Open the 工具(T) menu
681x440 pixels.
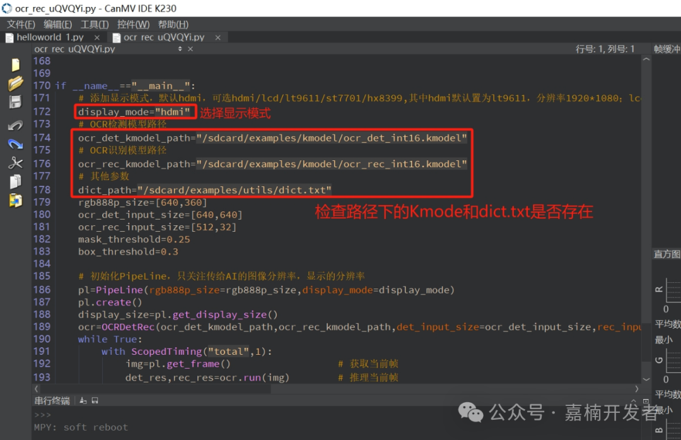95,25
